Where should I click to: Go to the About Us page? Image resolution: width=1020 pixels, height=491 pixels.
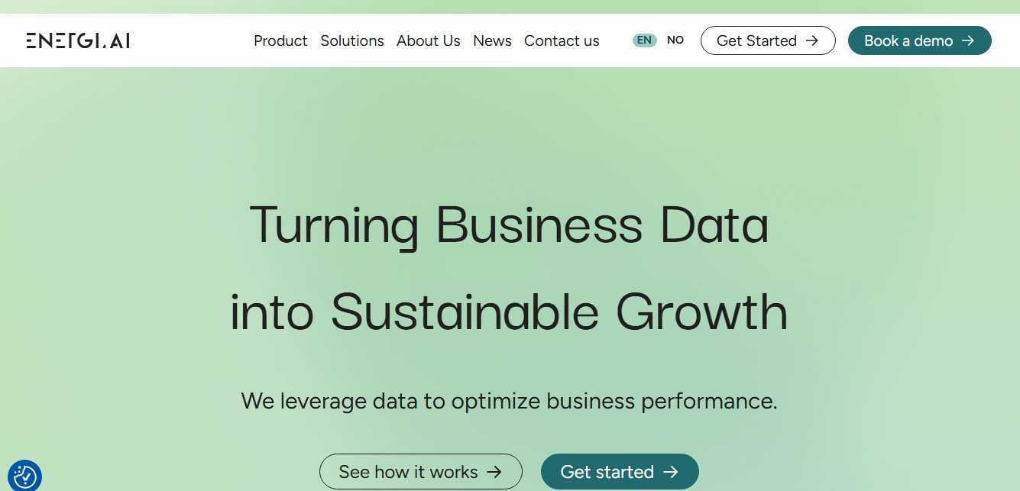429,40
